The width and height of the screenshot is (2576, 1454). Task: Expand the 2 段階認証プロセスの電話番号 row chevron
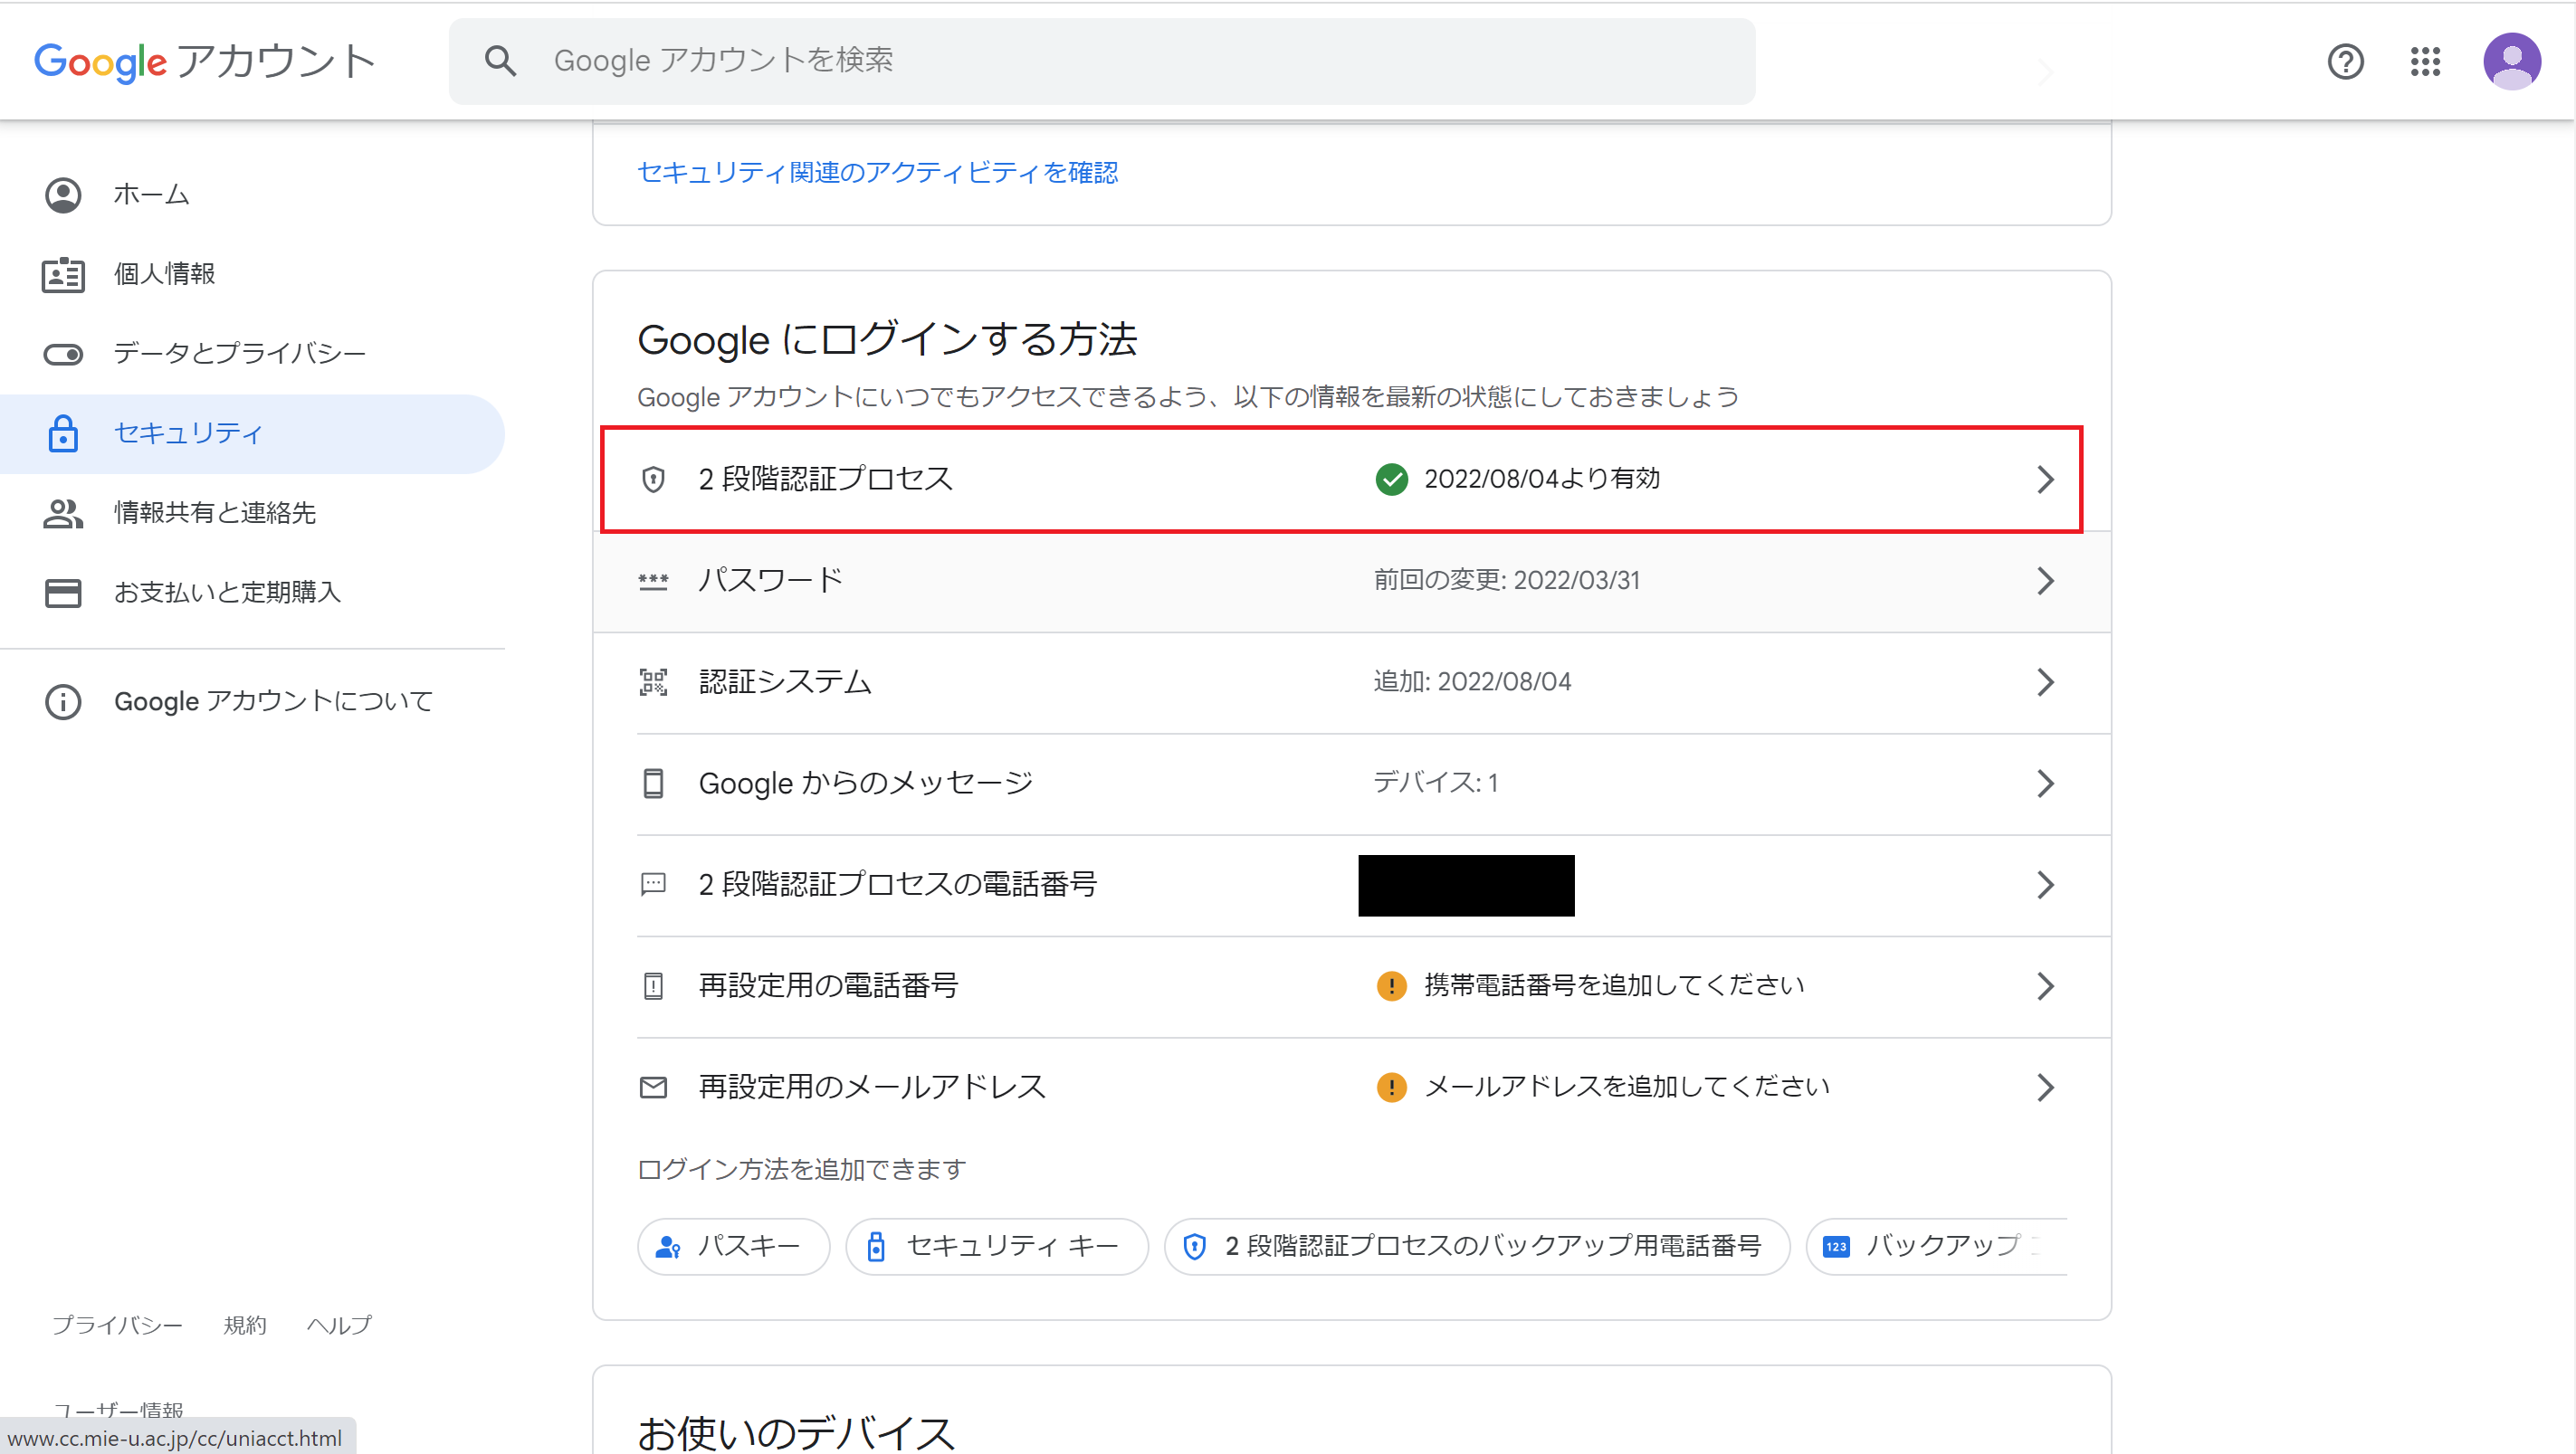[2045, 884]
